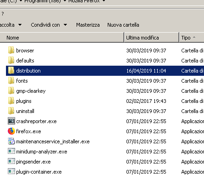Click the date in the pingsender.exe row
204x175 pixels.
click(x=146, y=162)
